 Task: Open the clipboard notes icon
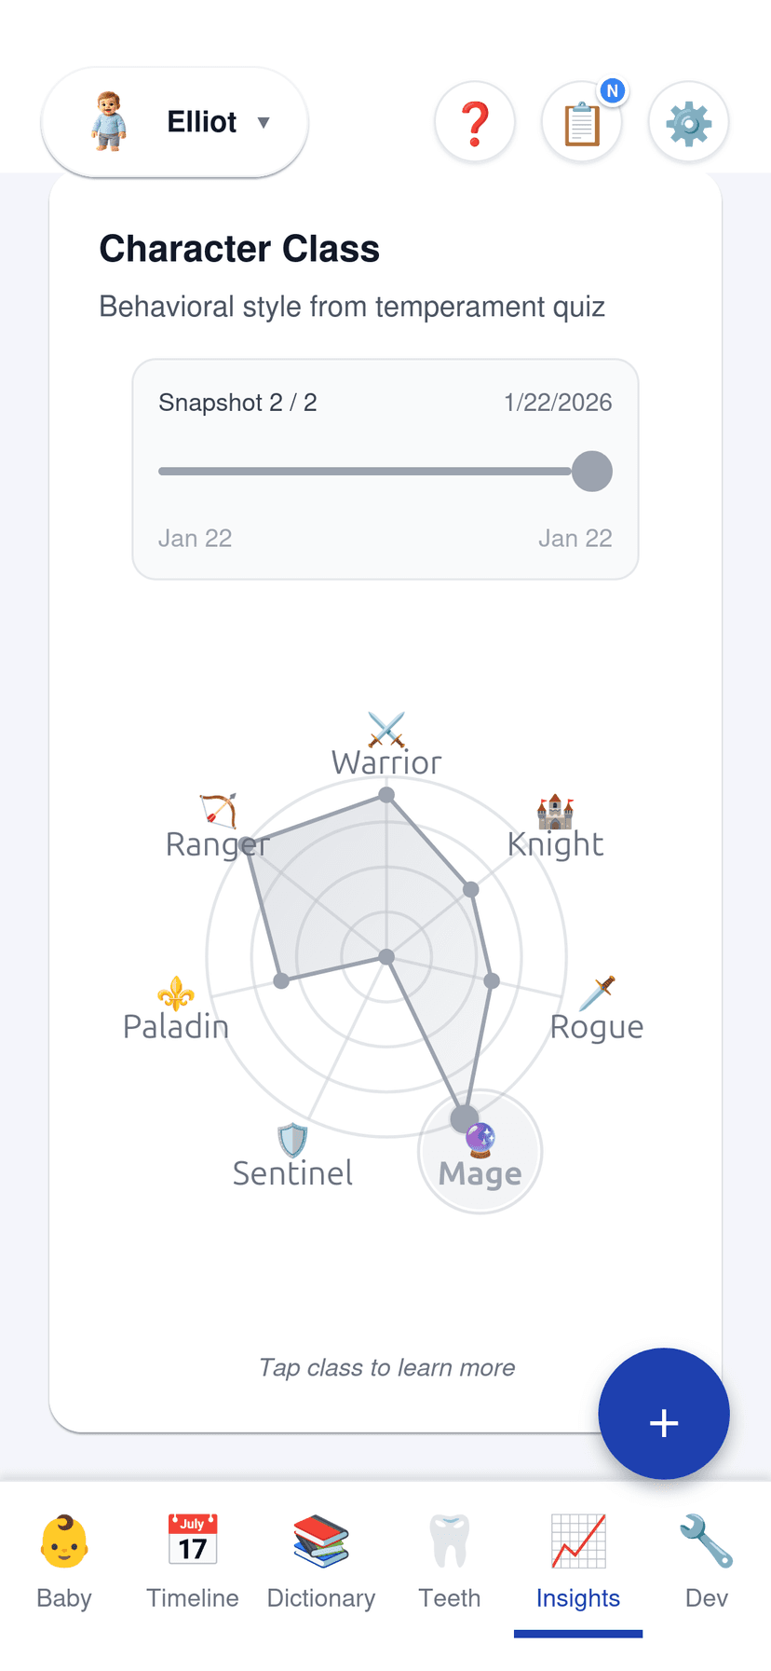pos(582,122)
